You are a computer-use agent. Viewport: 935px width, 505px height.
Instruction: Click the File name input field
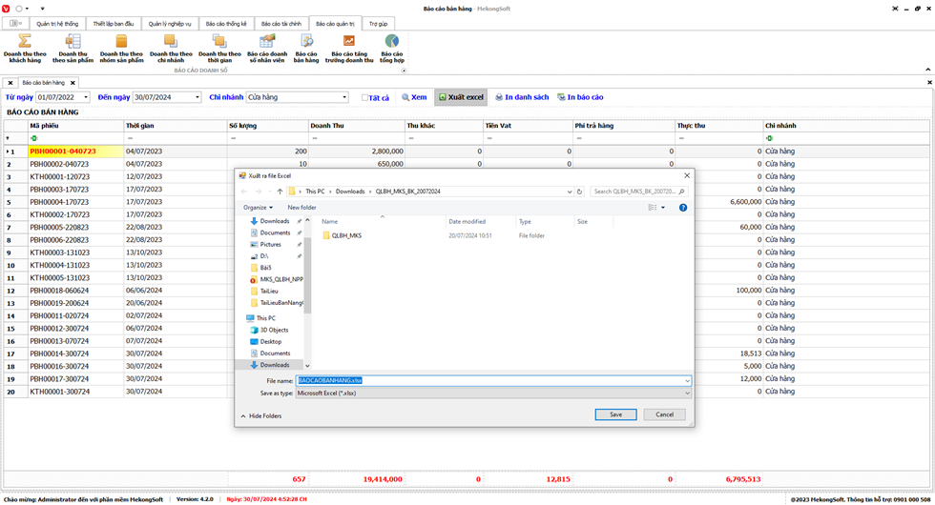pyautogui.click(x=491, y=380)
